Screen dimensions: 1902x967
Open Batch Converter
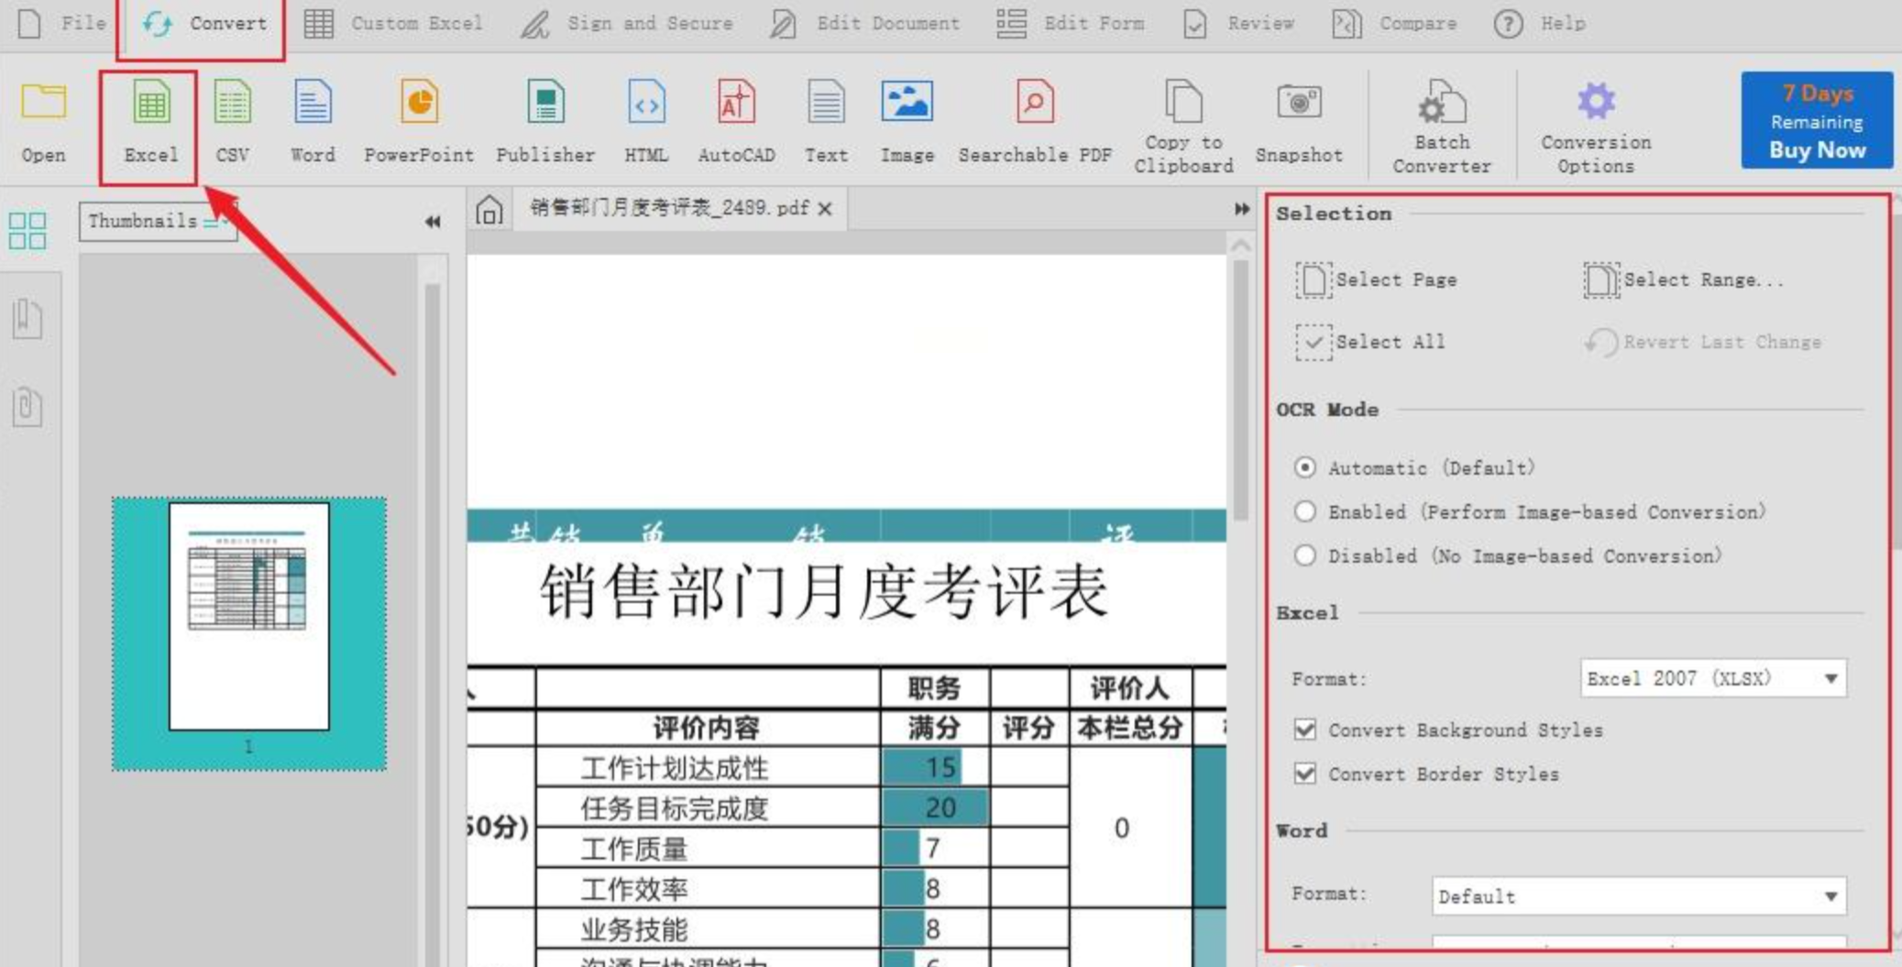[1442, 126]
